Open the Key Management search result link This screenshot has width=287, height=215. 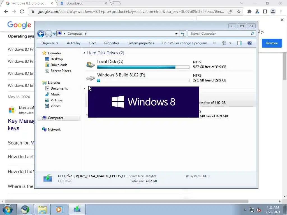tap(21, 125)
